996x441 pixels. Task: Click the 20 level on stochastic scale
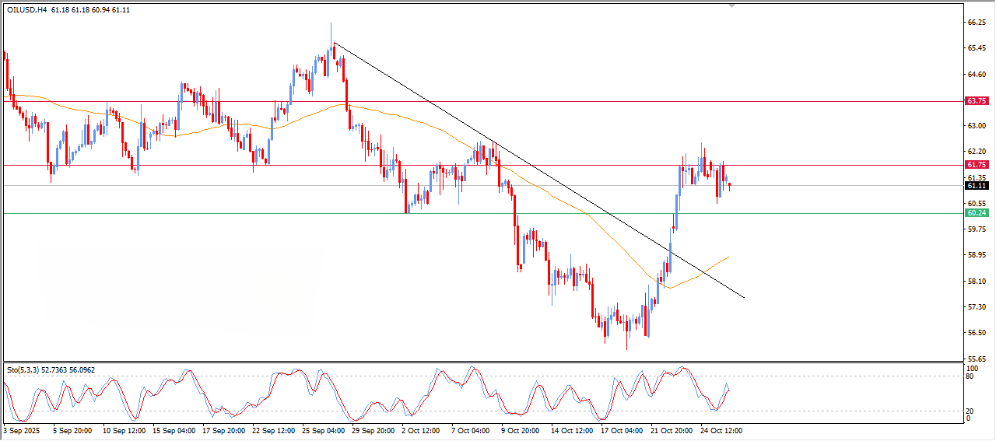pyautogui.click(x=970, y=411)
